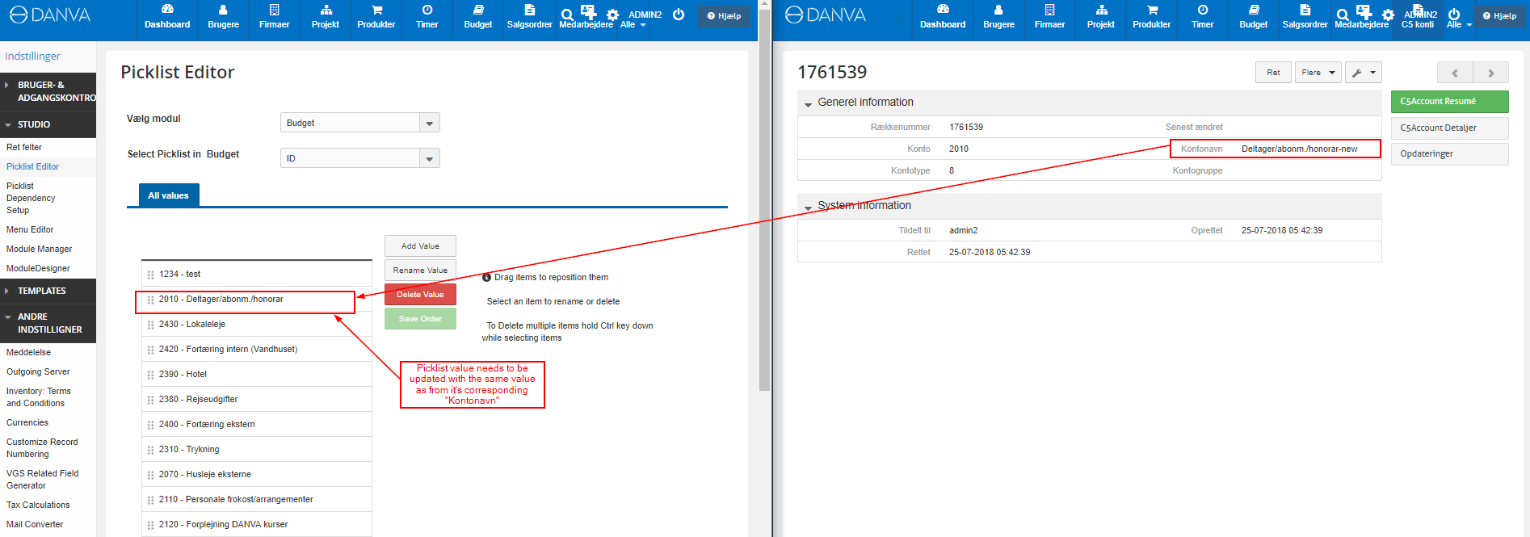Grab the drag handle of '2430 - Lokaleleje'
The image size is (1530, 537).
151,325
